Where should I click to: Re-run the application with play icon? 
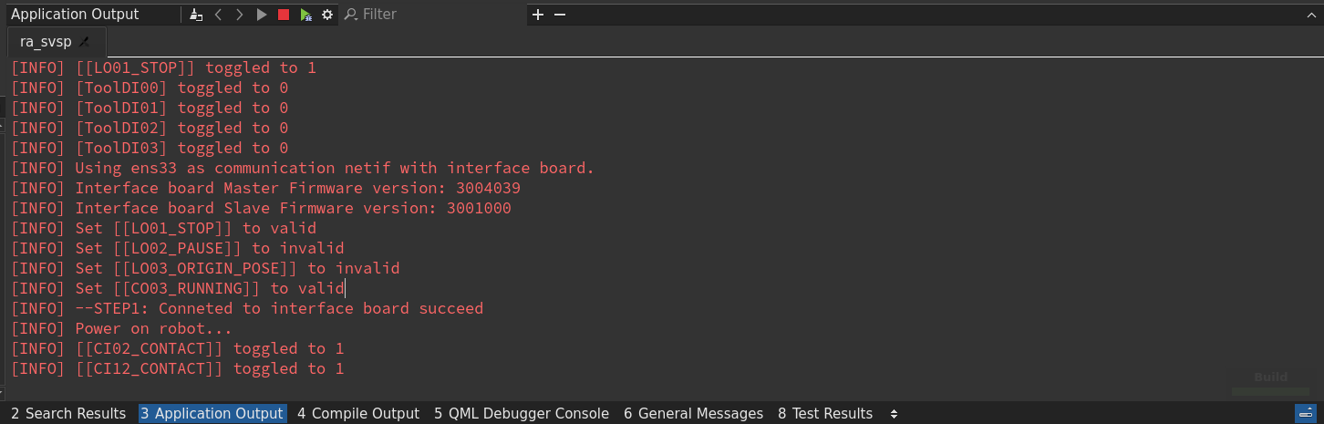point(262,15)
